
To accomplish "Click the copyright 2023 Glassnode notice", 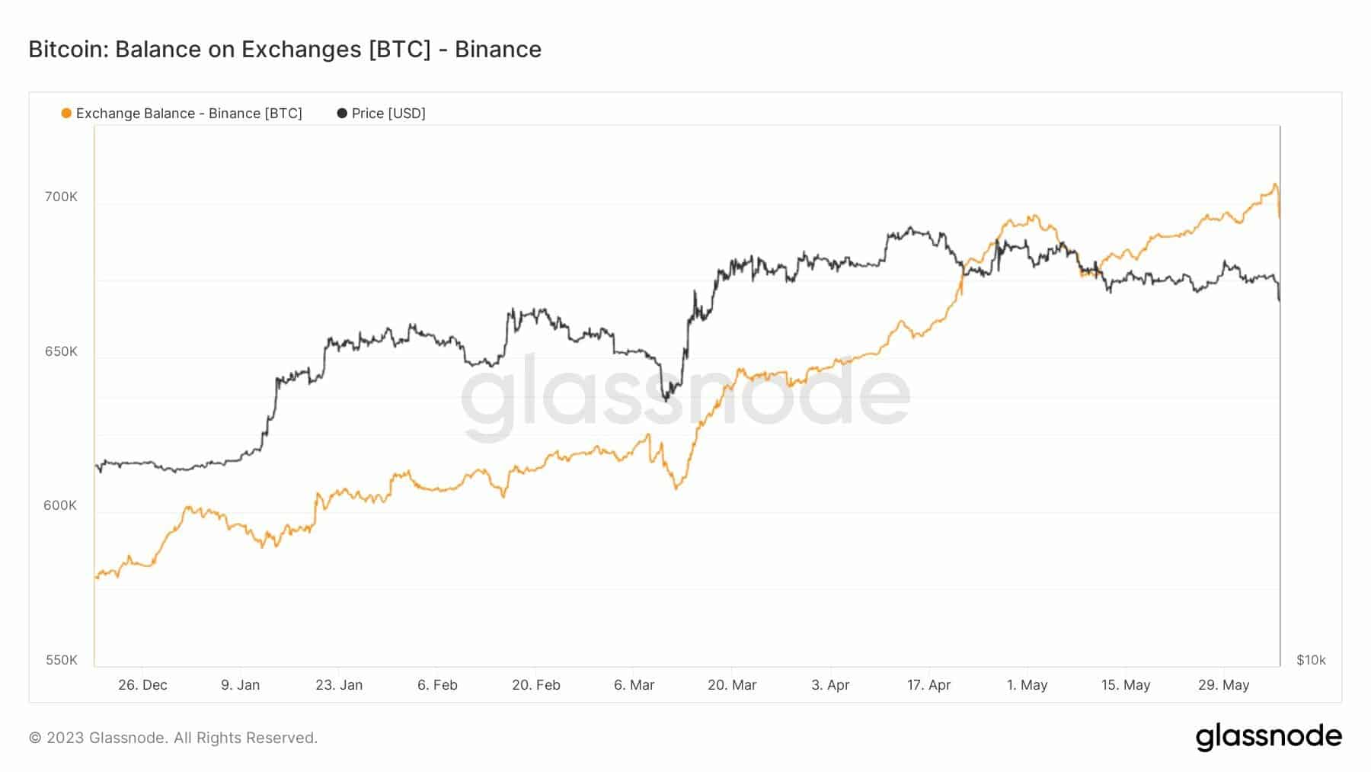I will click(x=173, y=738).
